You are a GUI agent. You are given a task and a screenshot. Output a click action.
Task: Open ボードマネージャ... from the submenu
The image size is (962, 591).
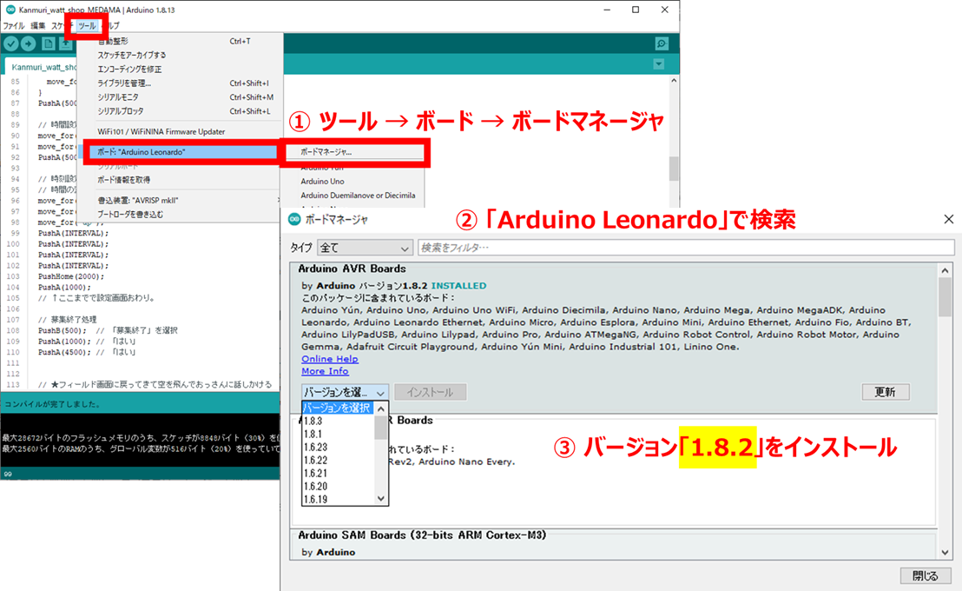(353, 152)
